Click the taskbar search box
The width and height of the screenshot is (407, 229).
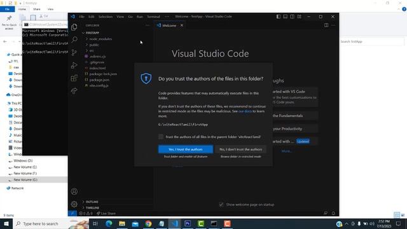[51, 223]
